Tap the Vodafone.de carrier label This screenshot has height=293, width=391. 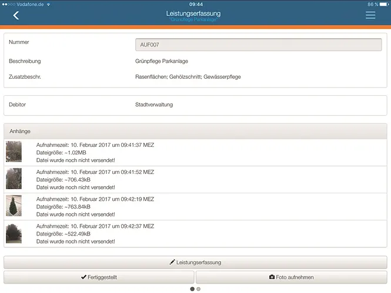(30, 5)
